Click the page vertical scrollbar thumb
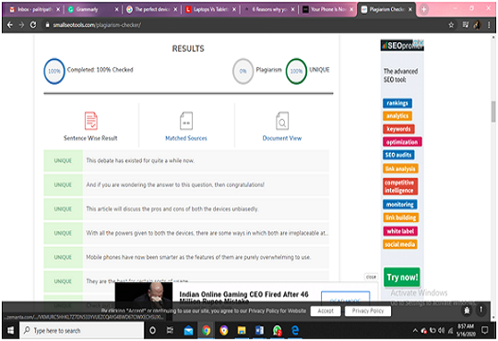Screen dimensions: 498x341 click(x=492, y=112)
